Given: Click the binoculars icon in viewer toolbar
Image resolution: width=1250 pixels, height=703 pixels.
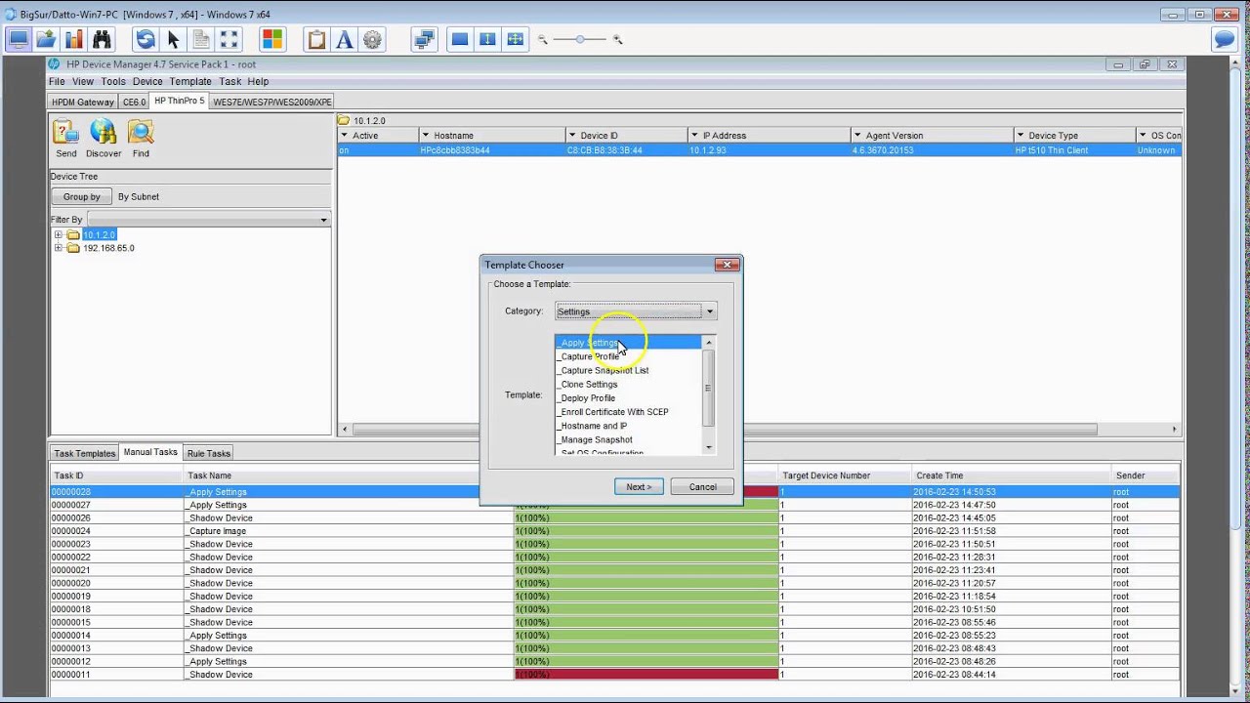Looking at the screenshot, I should (103, 39).
